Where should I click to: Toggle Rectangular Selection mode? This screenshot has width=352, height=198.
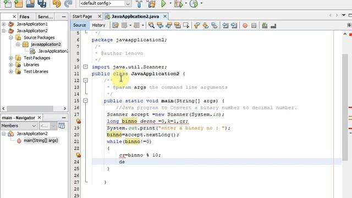(x=186, y=25)
